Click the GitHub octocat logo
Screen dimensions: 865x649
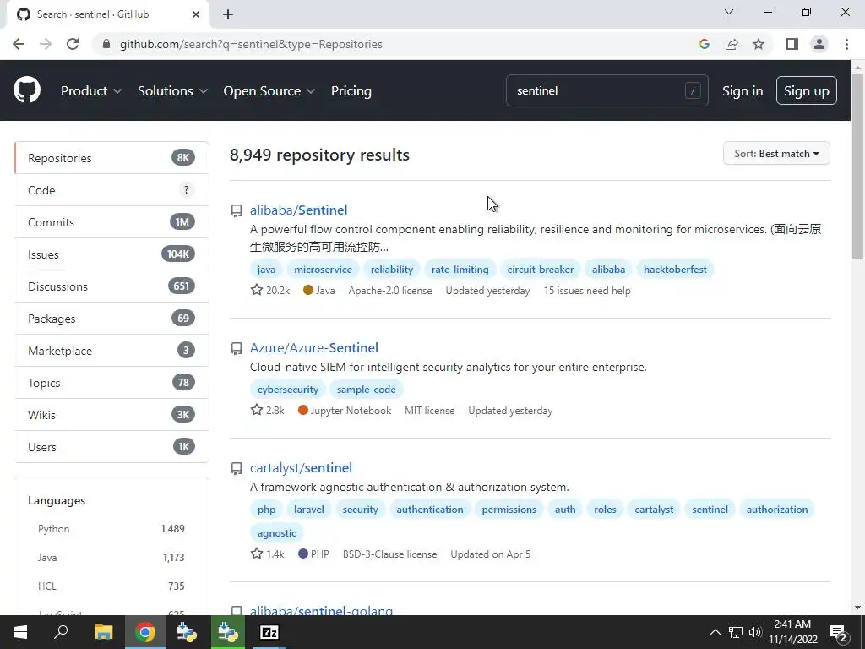[x=27, y=90]
